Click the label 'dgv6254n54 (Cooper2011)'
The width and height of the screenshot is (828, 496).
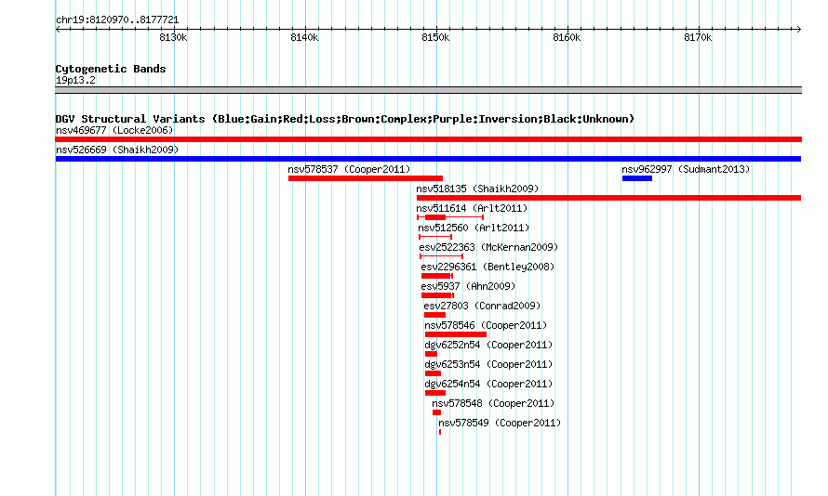tap(488, 384)
